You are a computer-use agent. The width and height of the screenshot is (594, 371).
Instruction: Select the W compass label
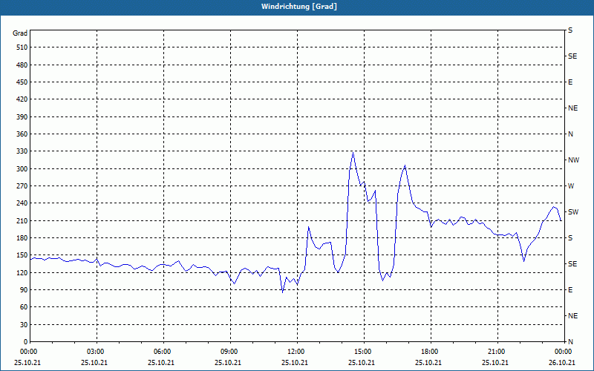[x=571, y=186]
